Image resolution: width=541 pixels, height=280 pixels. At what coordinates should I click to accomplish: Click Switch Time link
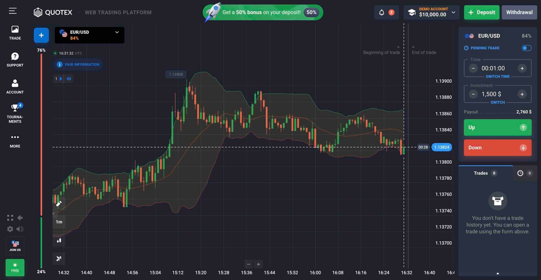coord(498,77)
